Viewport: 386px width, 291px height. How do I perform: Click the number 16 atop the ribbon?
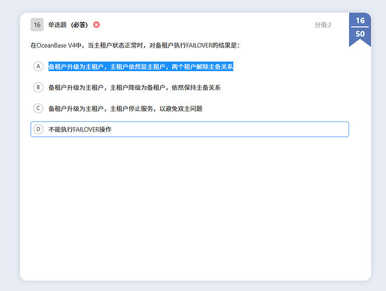[360, 21]
